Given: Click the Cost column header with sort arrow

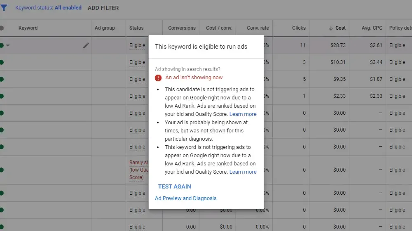Looking at the screenshot, I should (337, 28).
